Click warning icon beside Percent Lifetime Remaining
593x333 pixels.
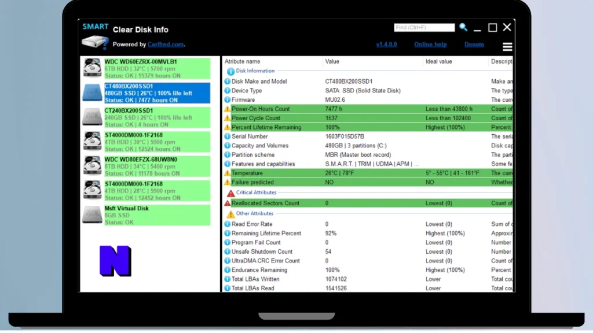tap(227, 127)
